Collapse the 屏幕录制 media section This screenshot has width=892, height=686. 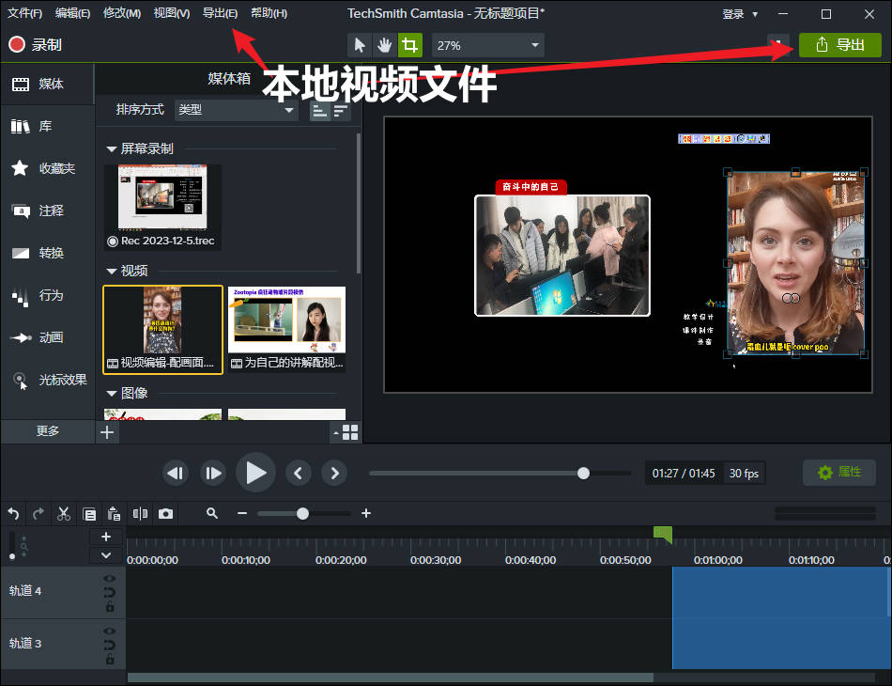point(112,148)
